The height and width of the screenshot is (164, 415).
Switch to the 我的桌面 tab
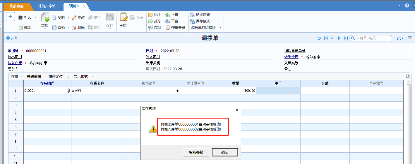pos(16,6)
